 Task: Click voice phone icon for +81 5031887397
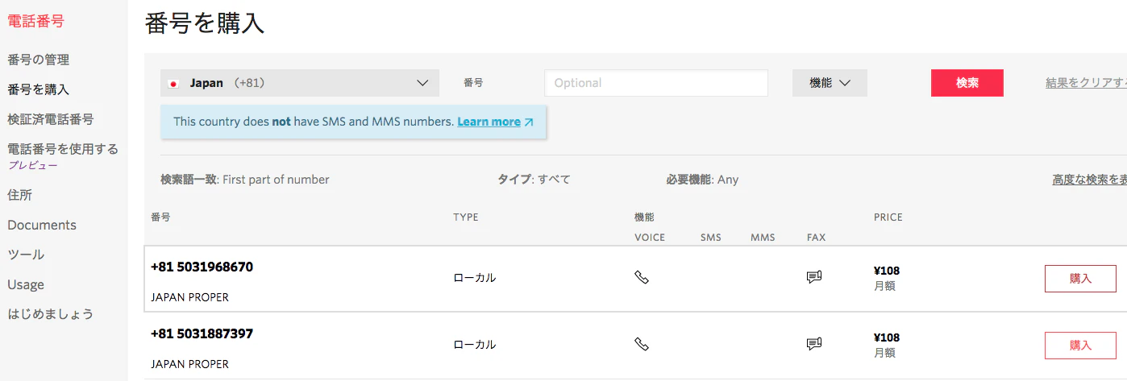pos(642,344)
